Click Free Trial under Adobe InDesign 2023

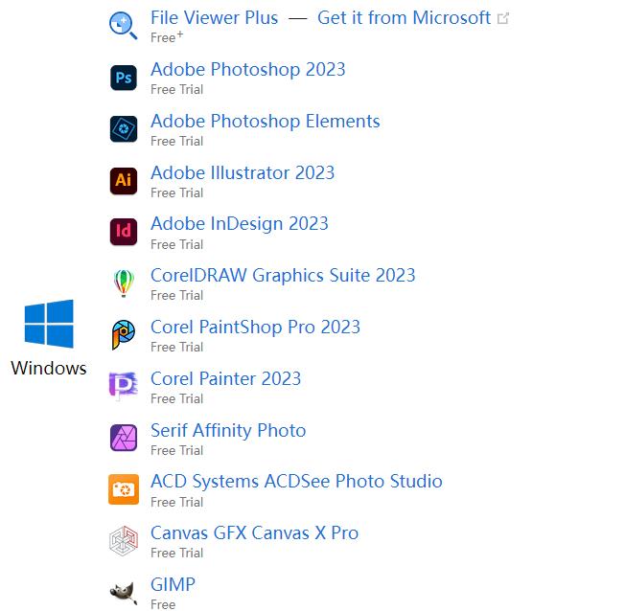pyautogui.click(x=177, y=244)
